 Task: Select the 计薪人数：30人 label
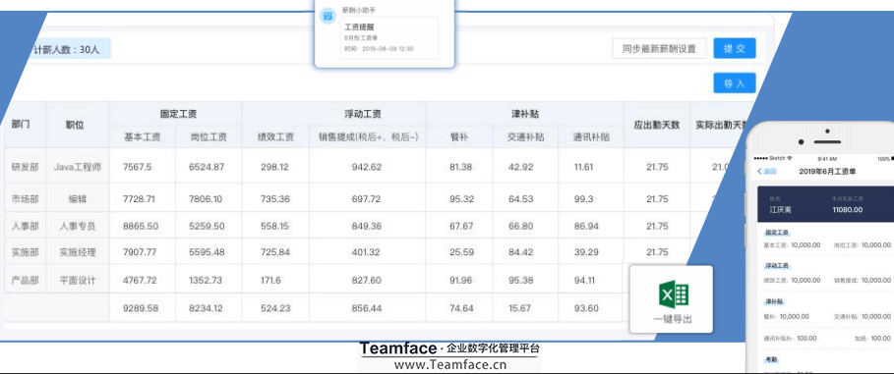[67, 49]
